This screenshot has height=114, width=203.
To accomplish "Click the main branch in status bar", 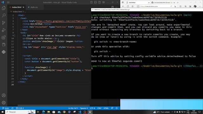I will [6, 108].
